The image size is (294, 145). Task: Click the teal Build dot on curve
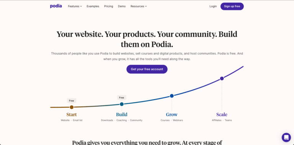coord(122,104)
